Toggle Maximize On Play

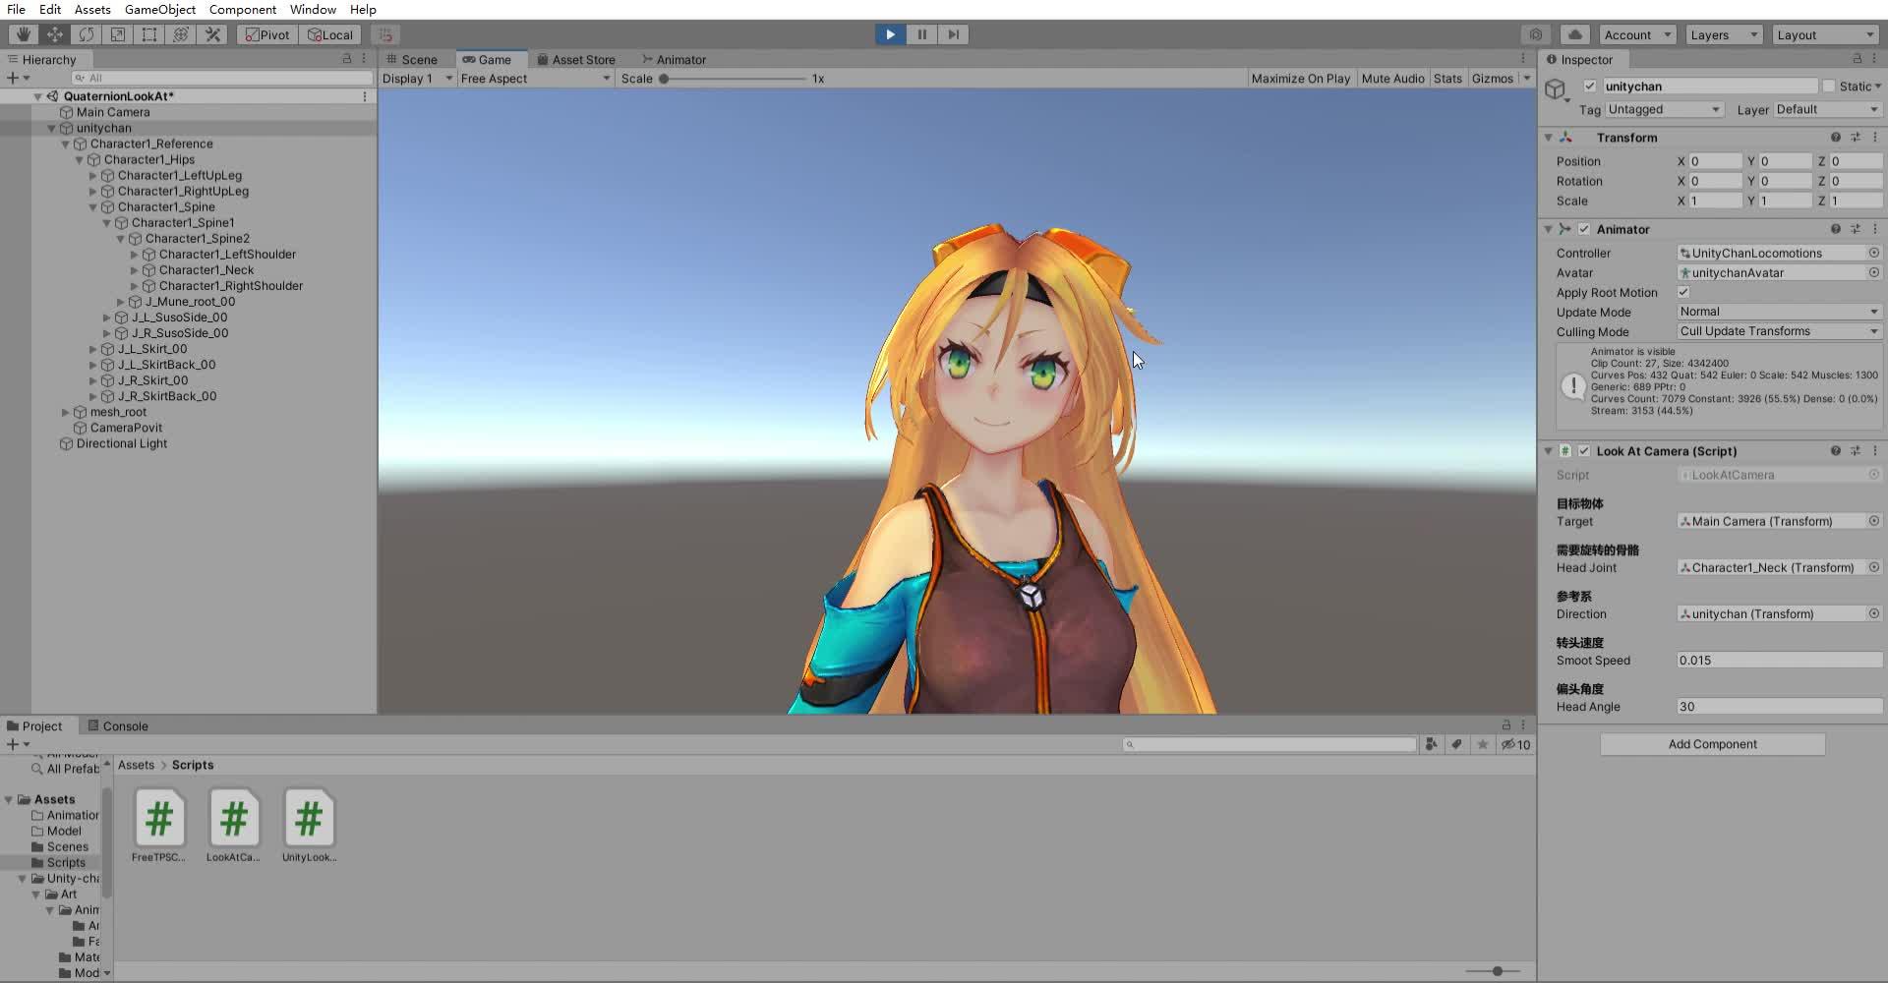pyautogui.click(x=1300, y=79)
